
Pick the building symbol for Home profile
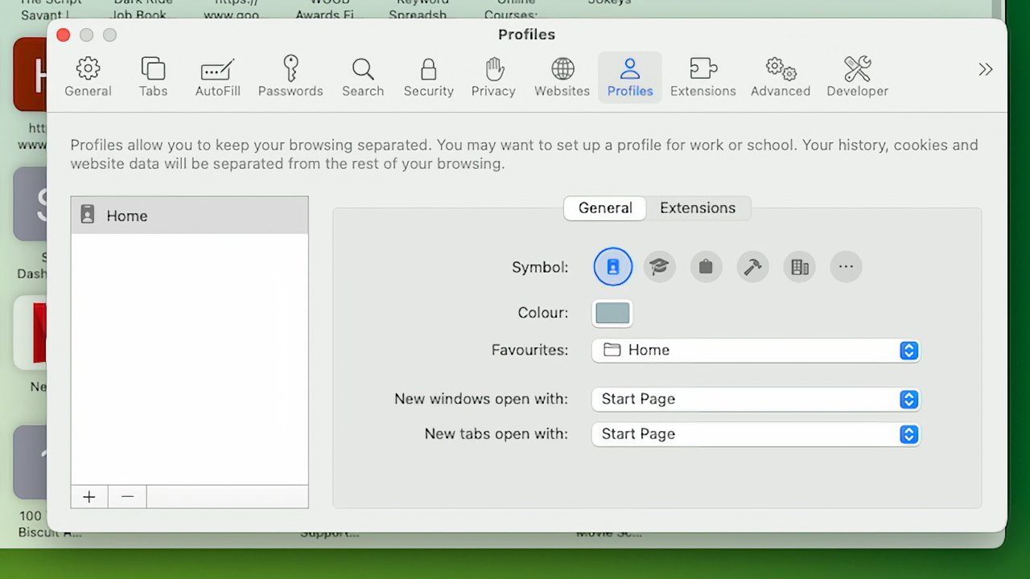pos(799,266)
